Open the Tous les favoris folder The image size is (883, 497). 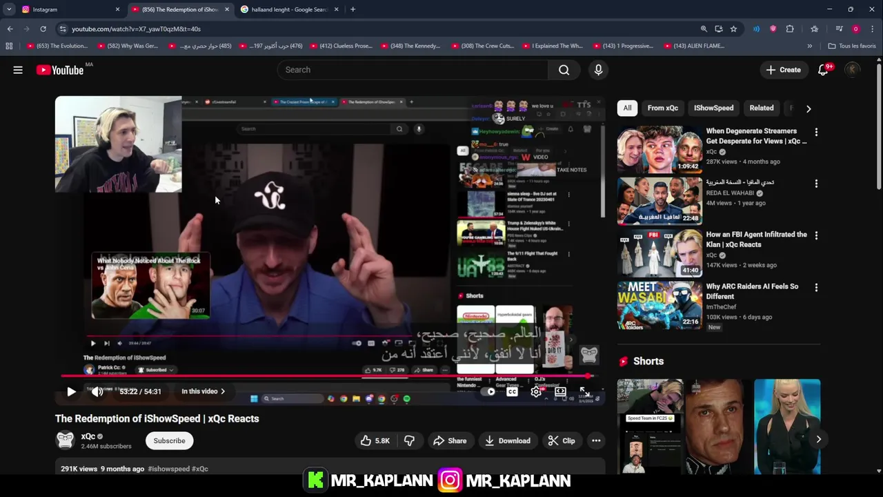pyautogui.click(x=852, y=46)
